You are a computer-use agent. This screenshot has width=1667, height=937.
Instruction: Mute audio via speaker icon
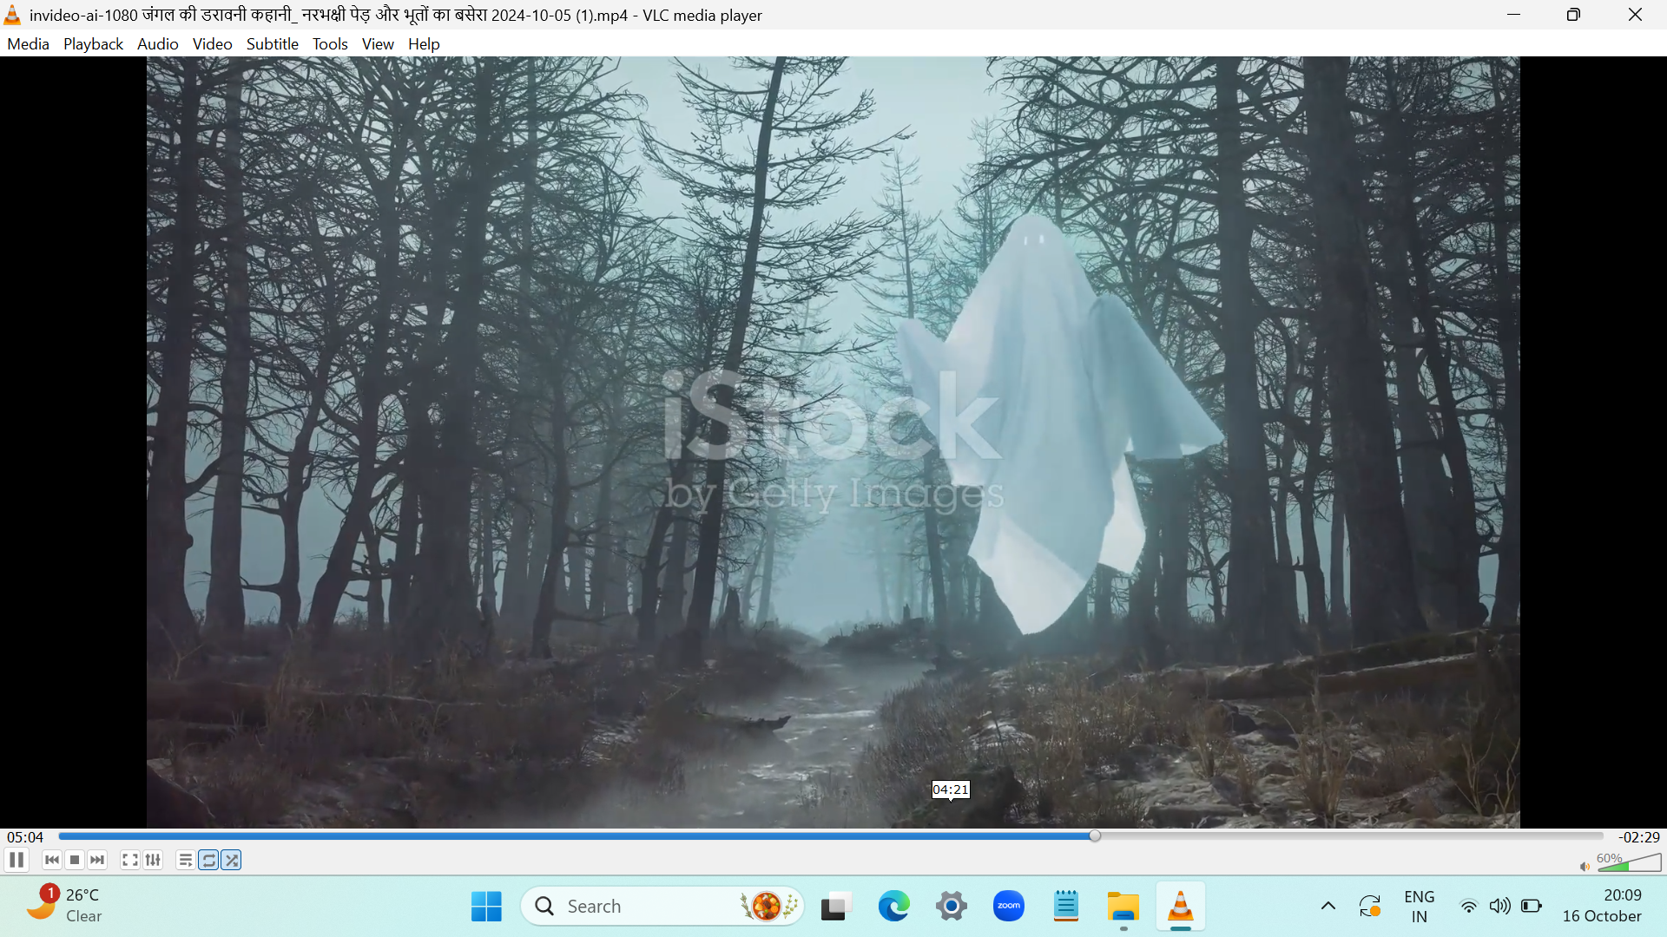click(1585, 866)
